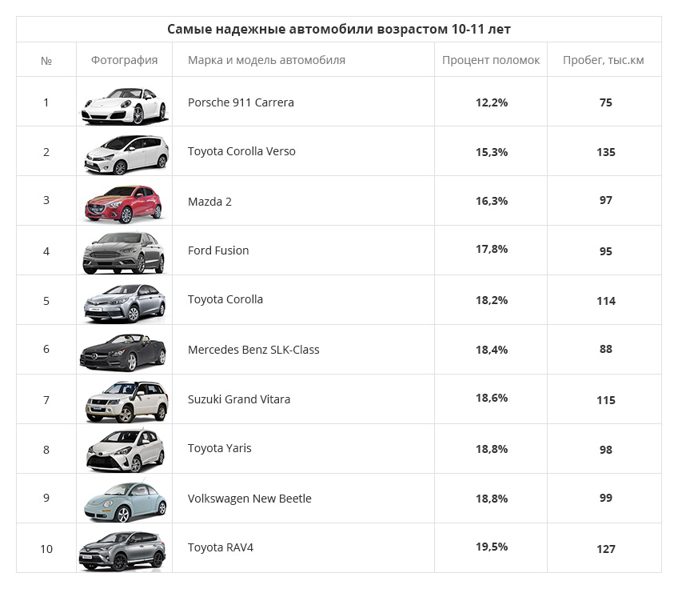Click the table title about 10-11 year cars
The image size is (678, 589).
(339, 30)
